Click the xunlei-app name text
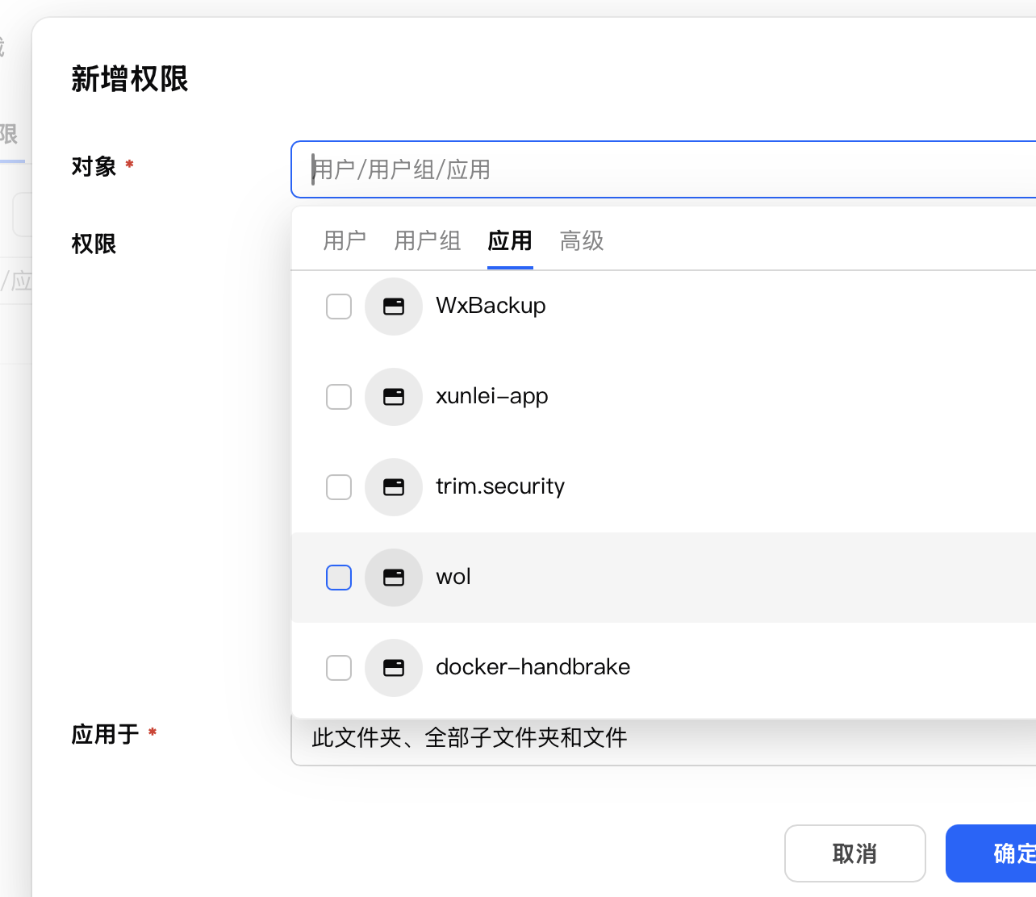Viewport: 1036px width, 897px height. [x=492, y=397]
